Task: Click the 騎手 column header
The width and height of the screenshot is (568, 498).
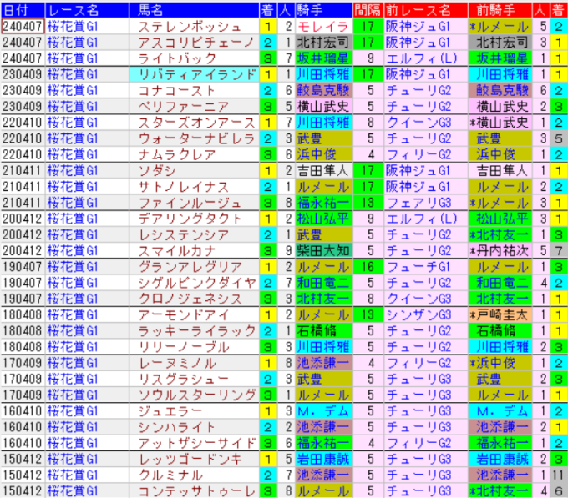Action: click(x=324, y=10)
